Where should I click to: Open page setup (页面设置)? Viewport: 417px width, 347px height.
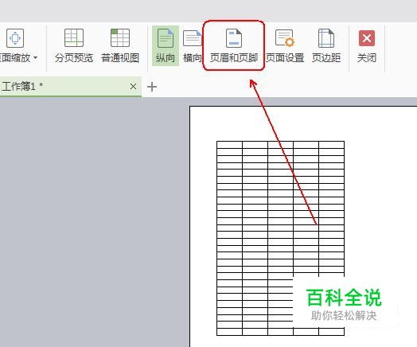click(285, 45)
